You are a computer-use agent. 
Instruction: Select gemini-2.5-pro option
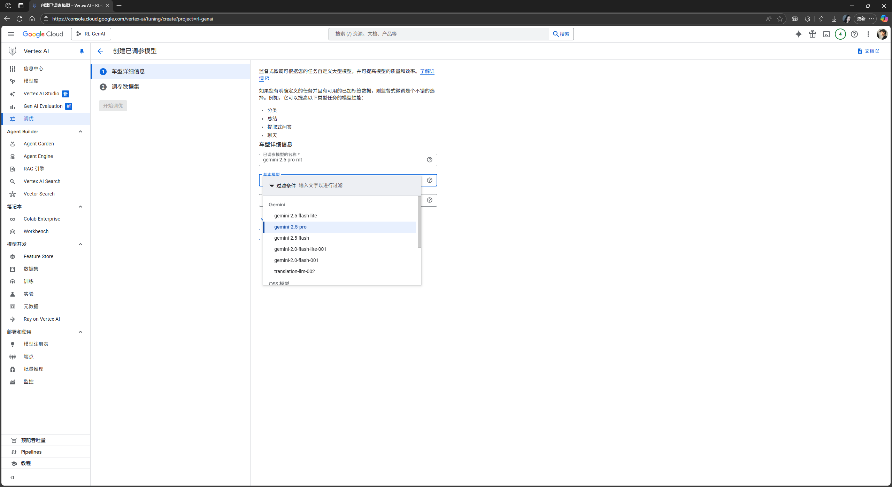[340, 227]
